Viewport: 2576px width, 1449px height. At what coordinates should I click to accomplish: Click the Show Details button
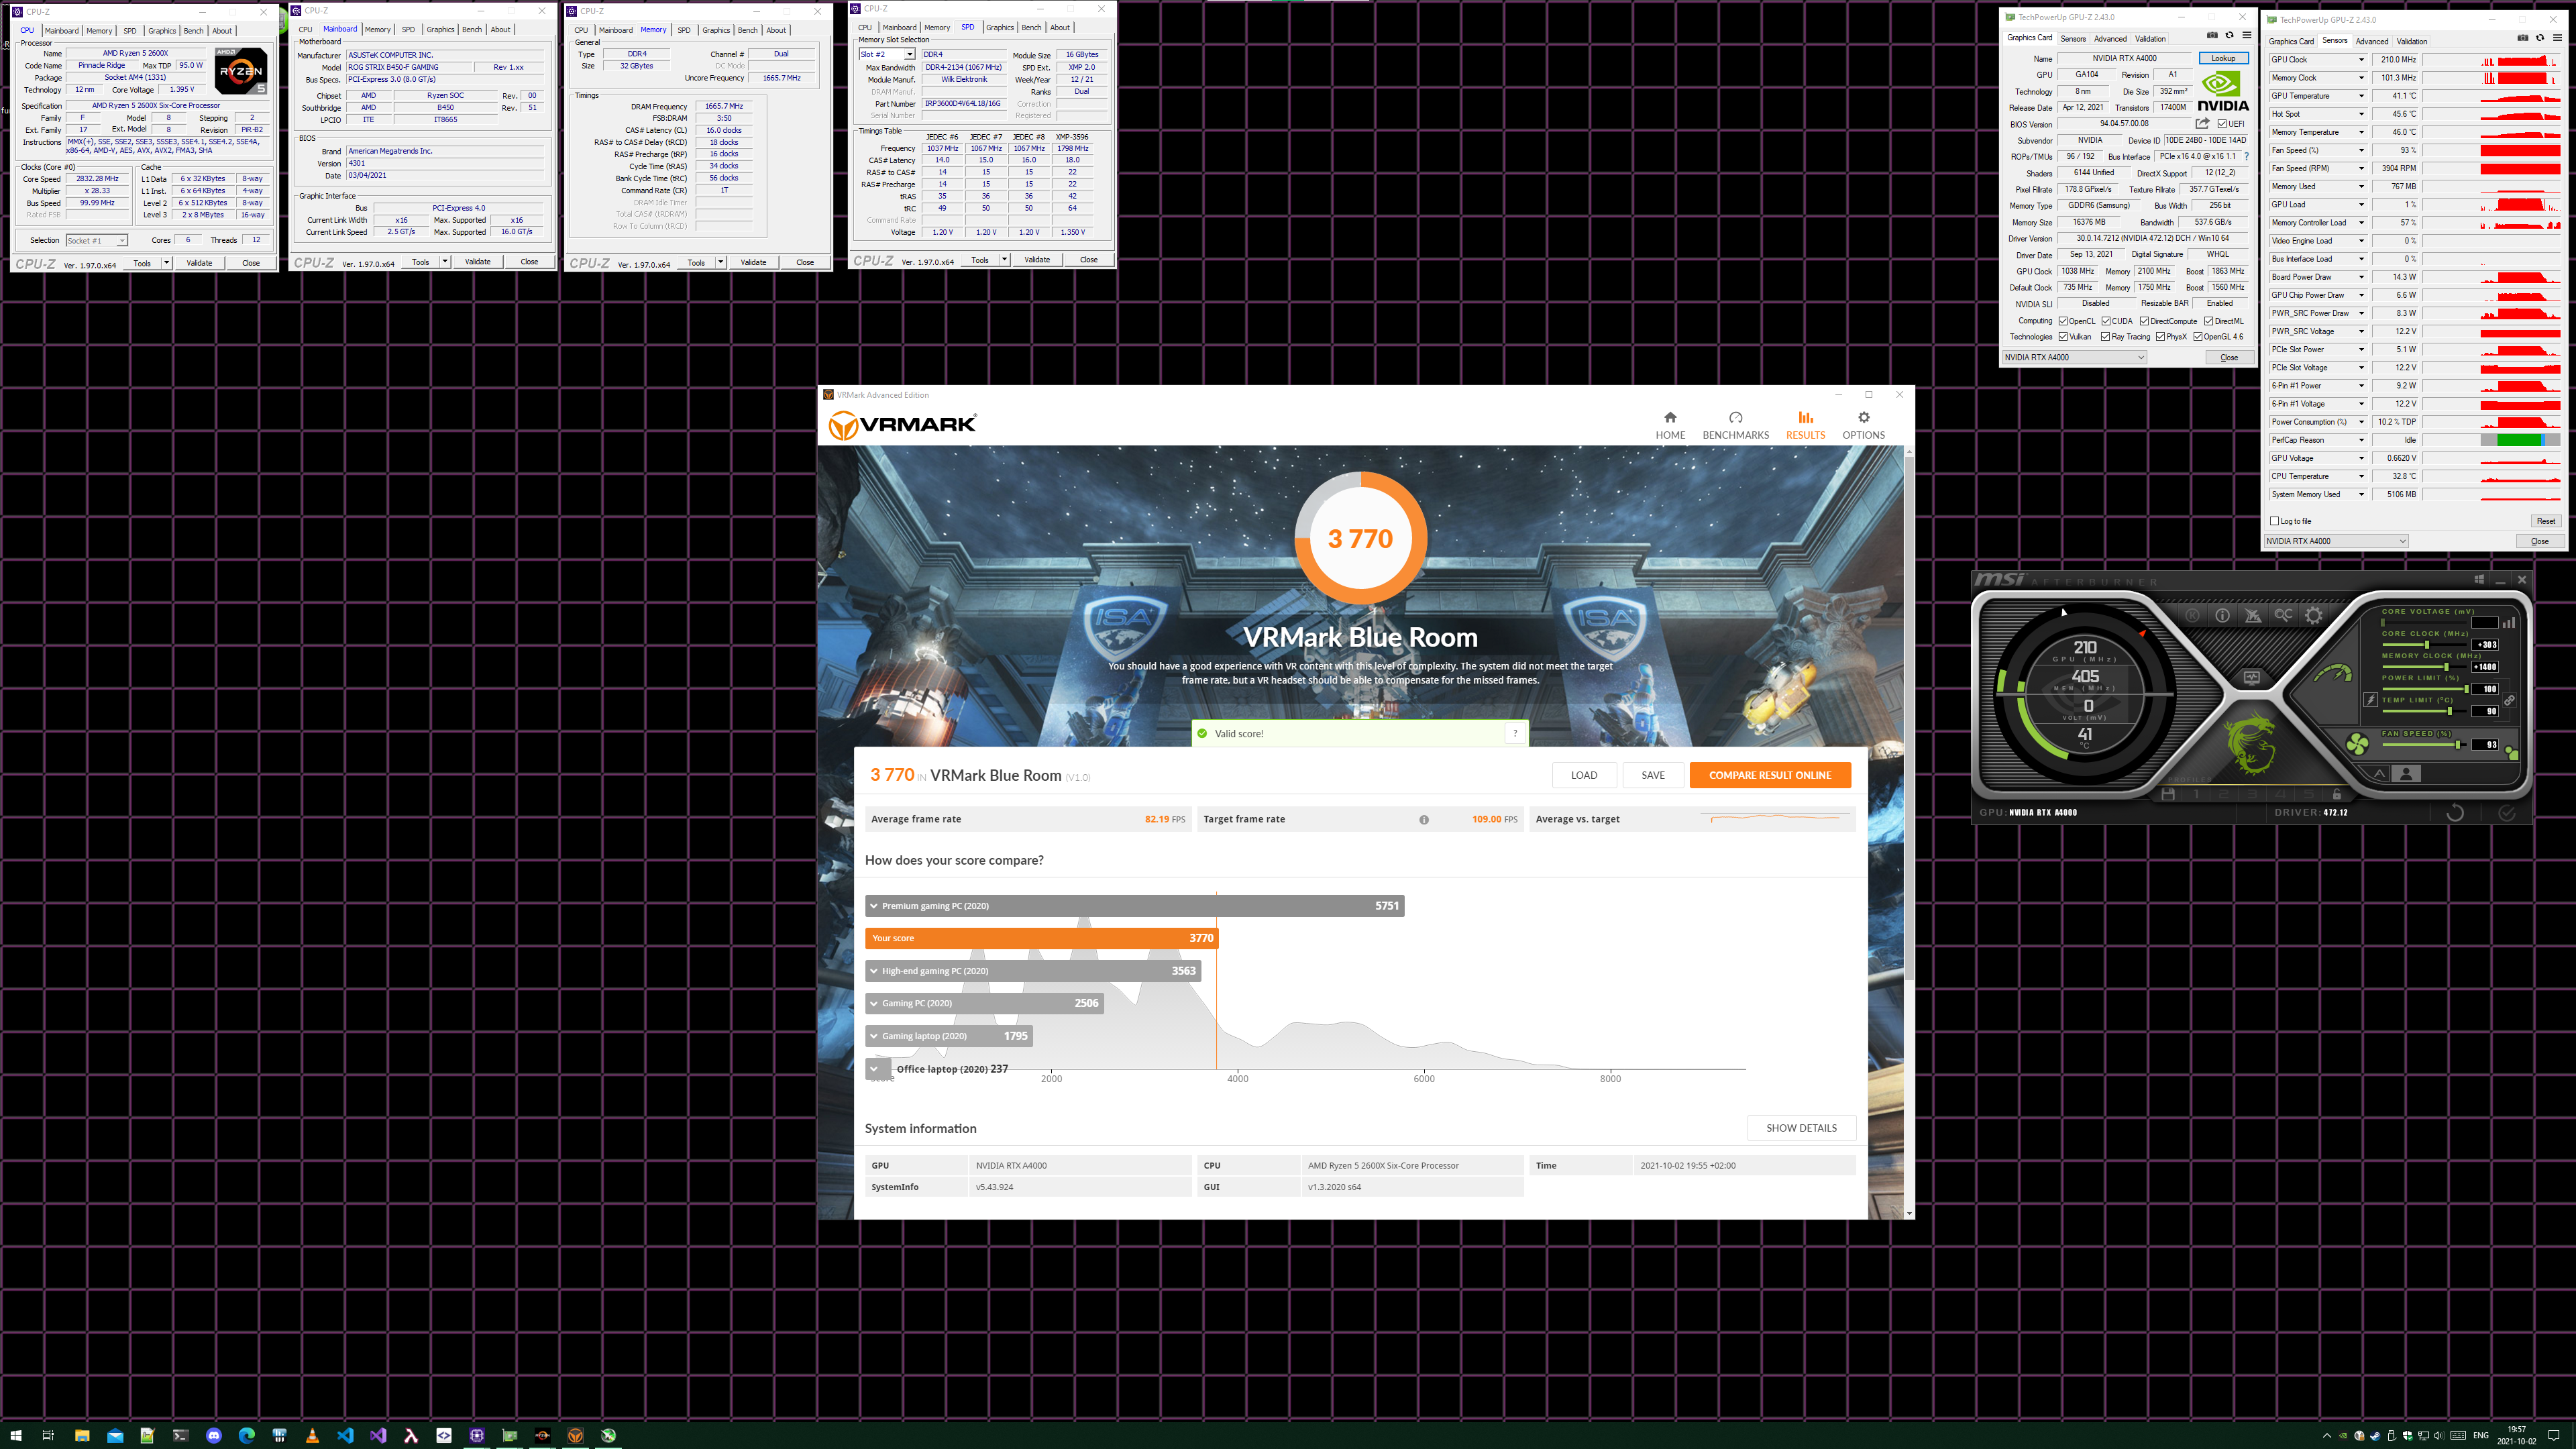(1801, 1128)
